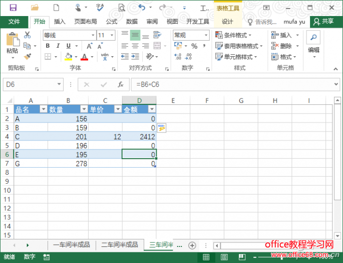Click the Format Painter brush icon
Screen dimensions: 343x263
pos(28,57)
